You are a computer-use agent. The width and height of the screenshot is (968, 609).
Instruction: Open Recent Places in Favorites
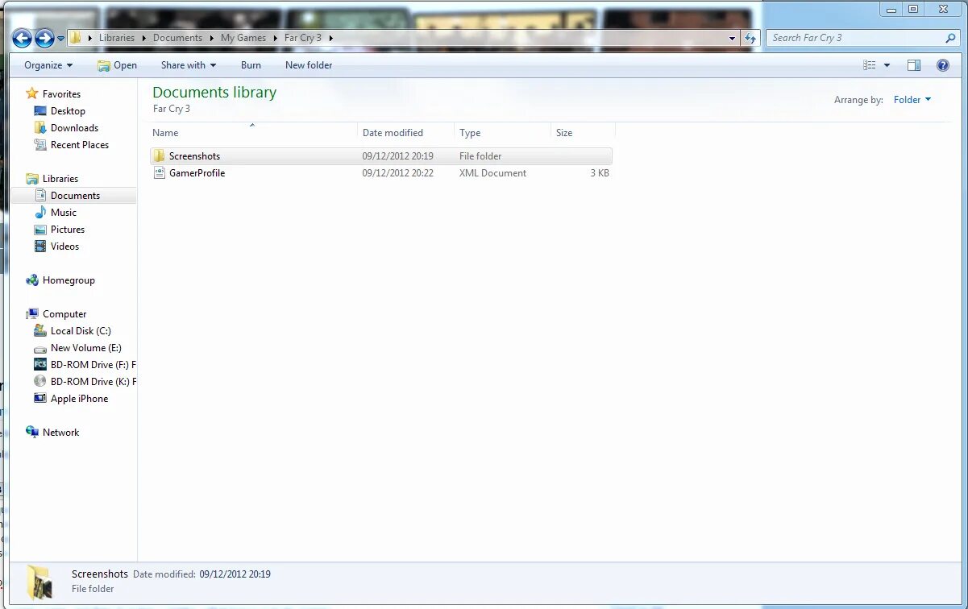tap(79, 145)
